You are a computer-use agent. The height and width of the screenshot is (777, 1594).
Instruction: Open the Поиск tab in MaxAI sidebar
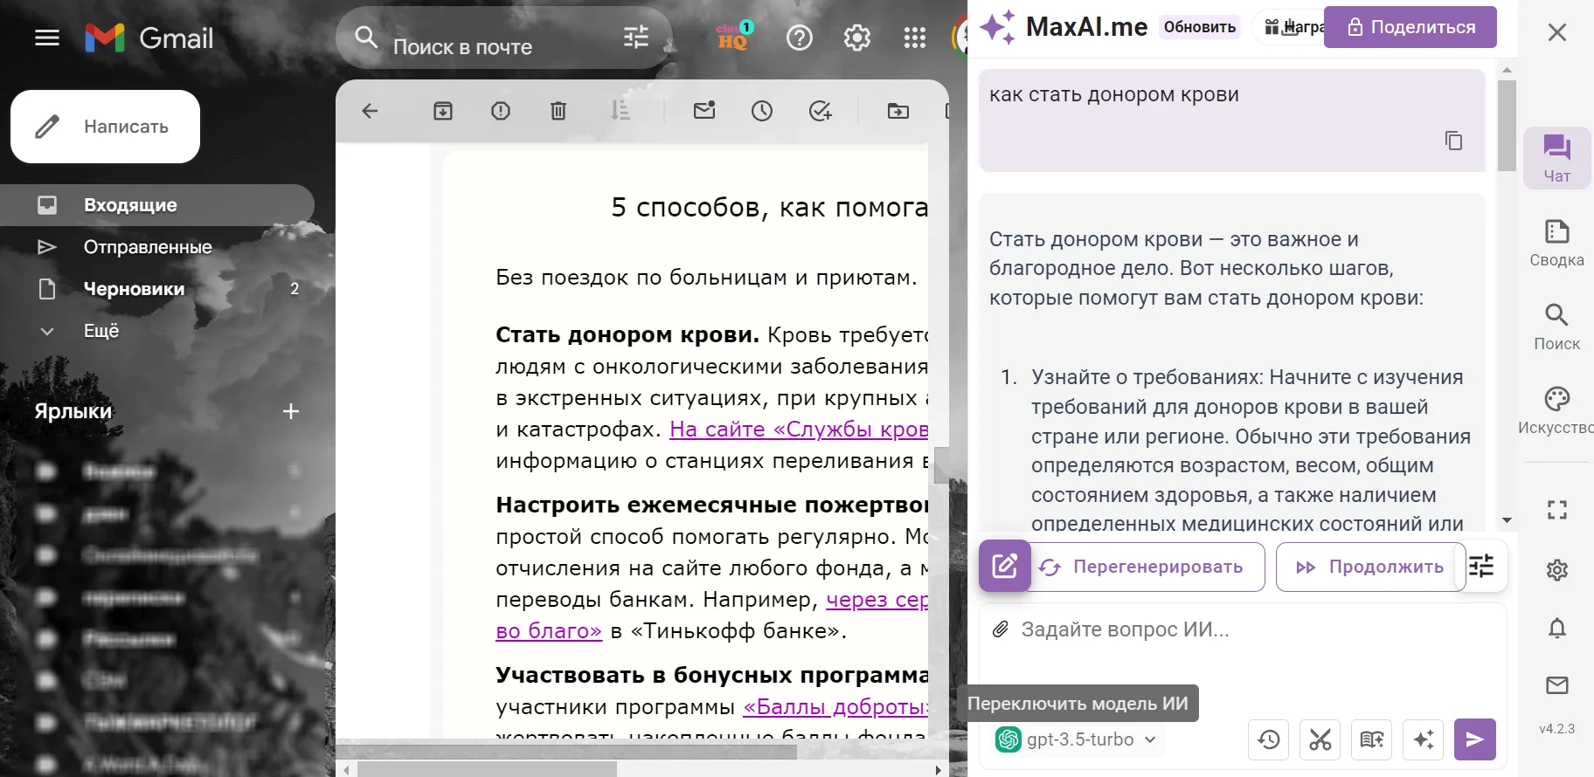1556,327
